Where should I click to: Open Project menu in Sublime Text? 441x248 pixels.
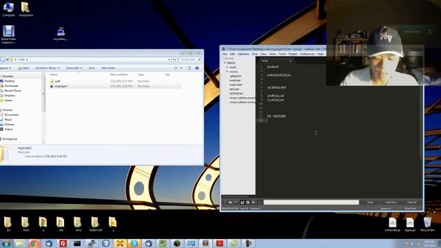point(293,54)
